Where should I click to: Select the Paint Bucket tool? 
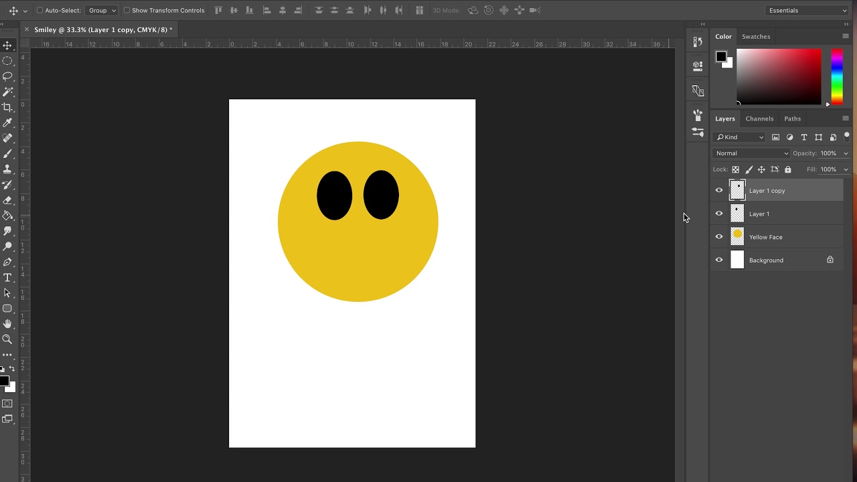(x=7, y=216)
